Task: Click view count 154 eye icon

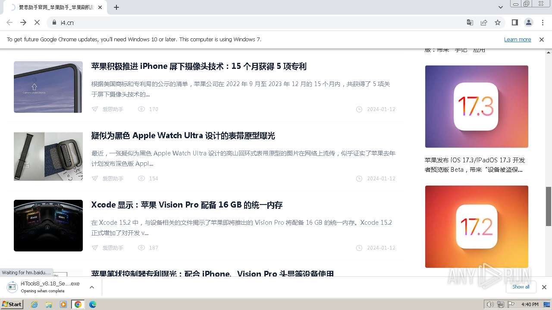Action: pos(141,179)
